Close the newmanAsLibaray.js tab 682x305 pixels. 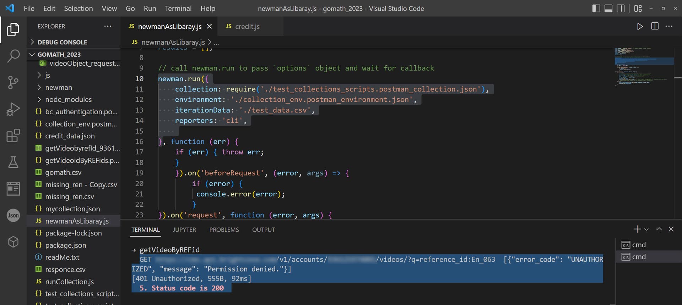210,26
